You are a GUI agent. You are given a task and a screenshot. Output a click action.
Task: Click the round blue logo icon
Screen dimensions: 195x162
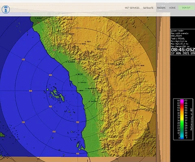[6, 9]
